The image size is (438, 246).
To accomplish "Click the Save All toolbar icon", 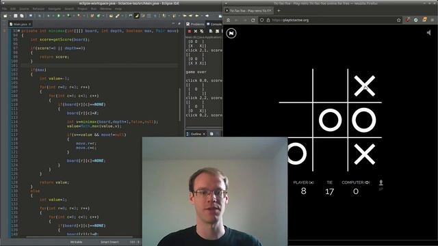I will pos(21,16).
